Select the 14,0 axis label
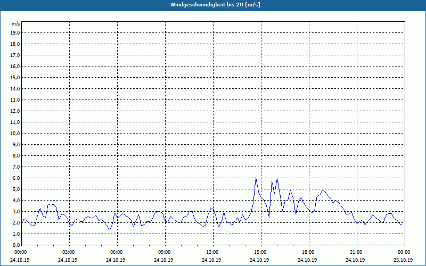Screen dimensions: 426x266 pyautogui.click(x=15, y=88)
